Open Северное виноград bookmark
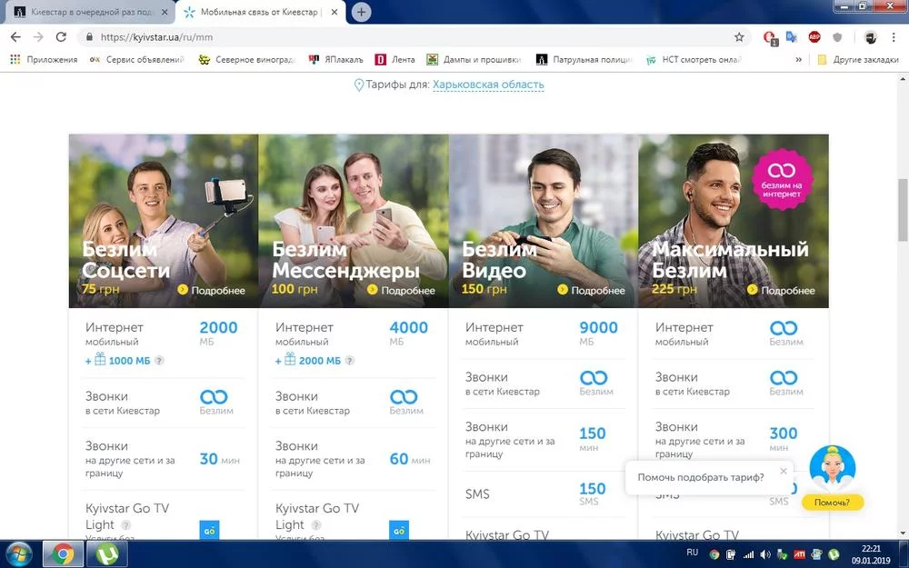Screen dimensions: 909x568 pyautogui.click(x=247, y=59)
